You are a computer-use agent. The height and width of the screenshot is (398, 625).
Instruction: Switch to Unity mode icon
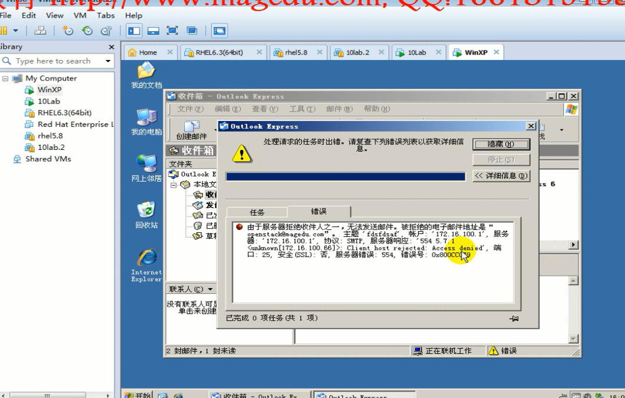(x=192, y=31)
